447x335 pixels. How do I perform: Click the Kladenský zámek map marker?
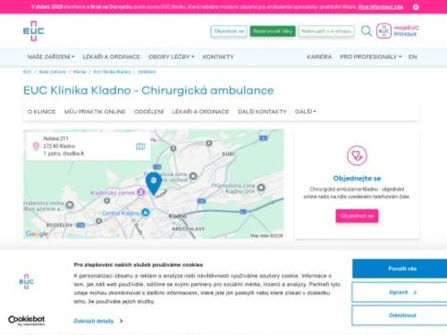pyautogui.click(x=140, y=192)
